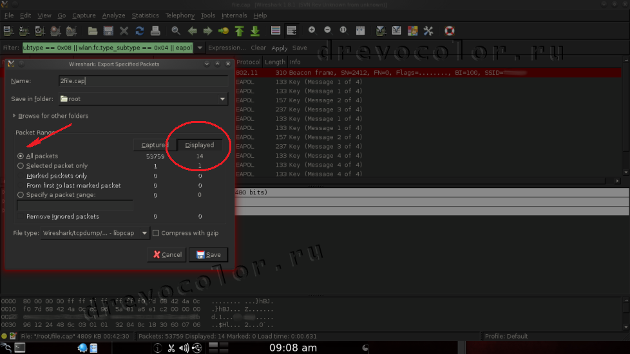
Task: Stop the running capture icon
Action: click(55, 30)
